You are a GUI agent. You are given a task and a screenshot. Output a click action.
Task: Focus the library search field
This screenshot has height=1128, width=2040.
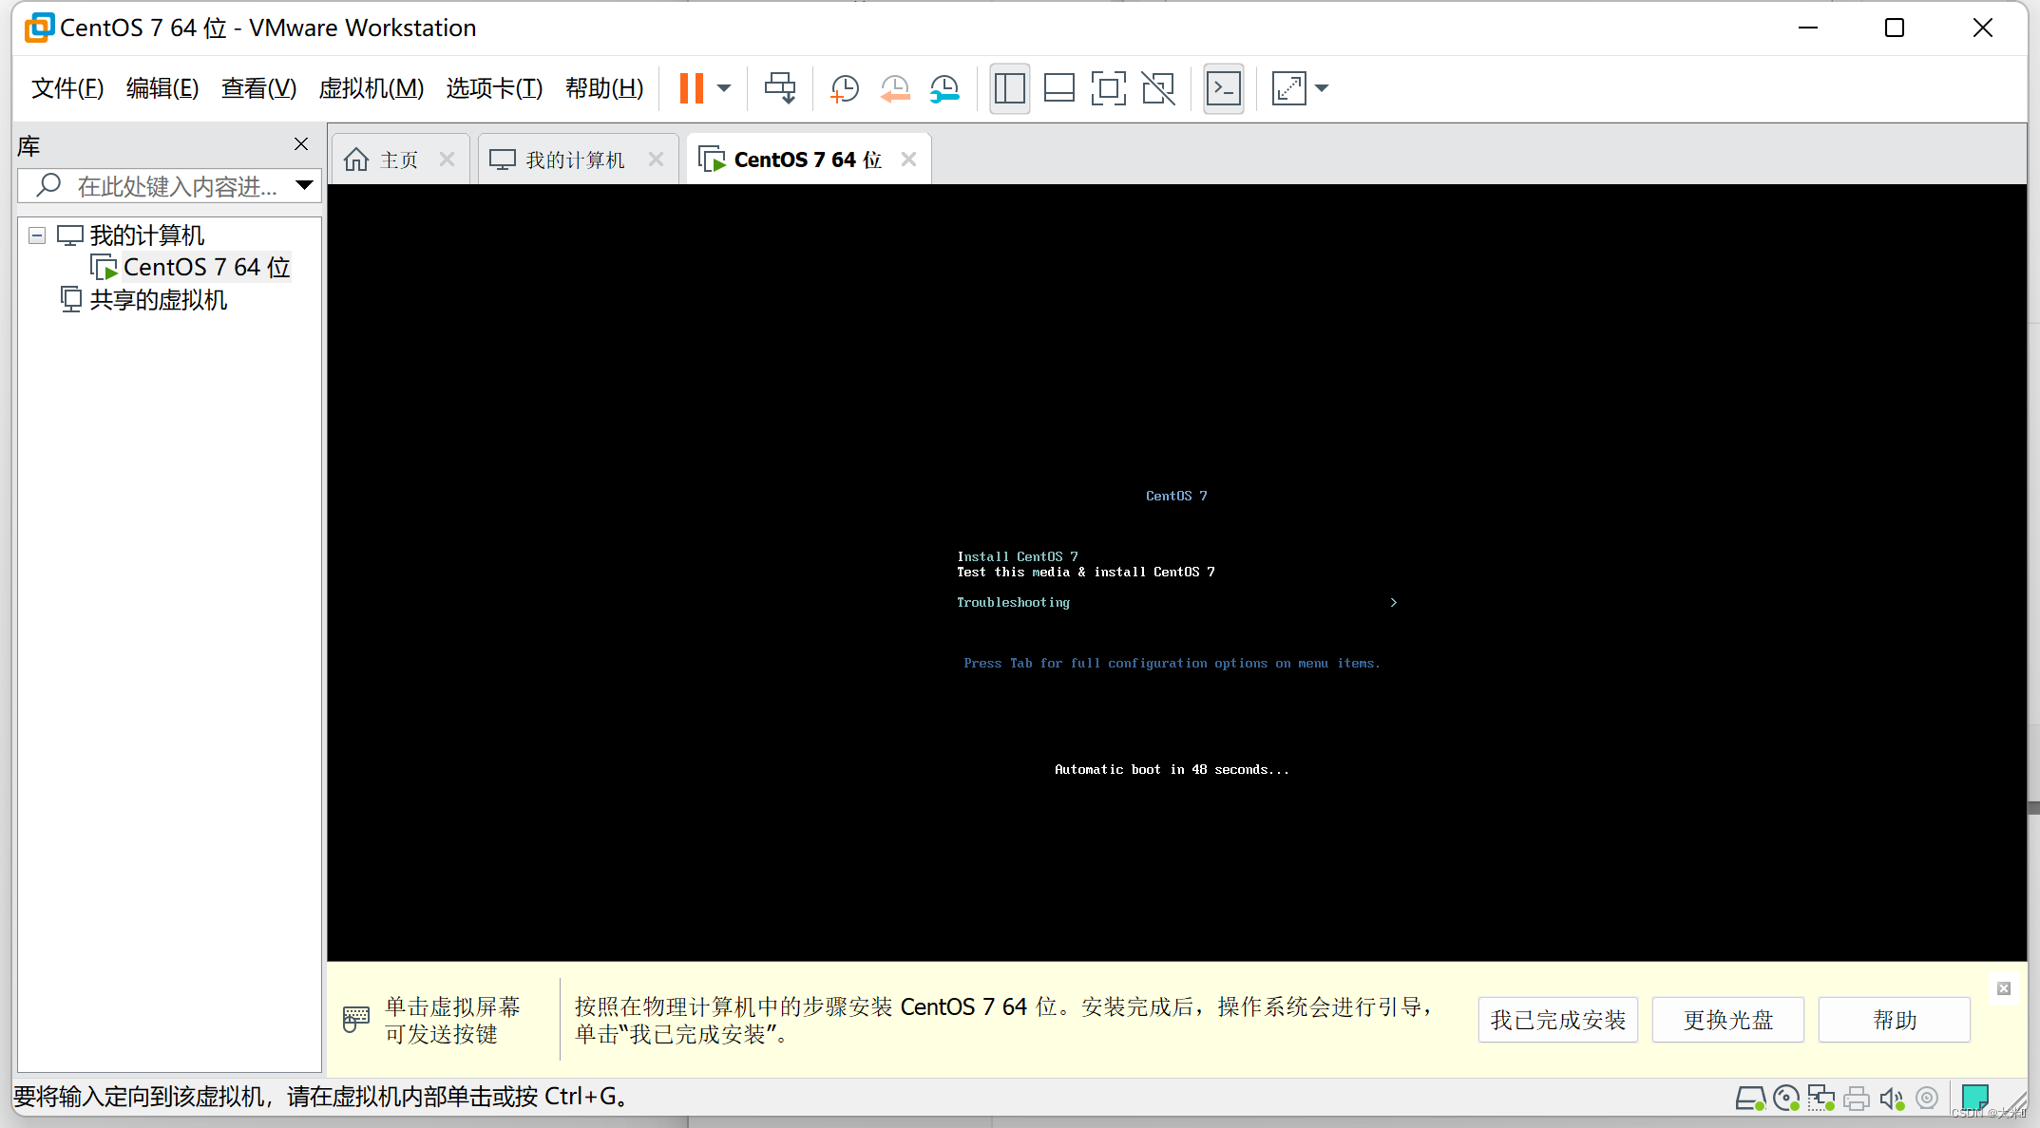(171, 186)
